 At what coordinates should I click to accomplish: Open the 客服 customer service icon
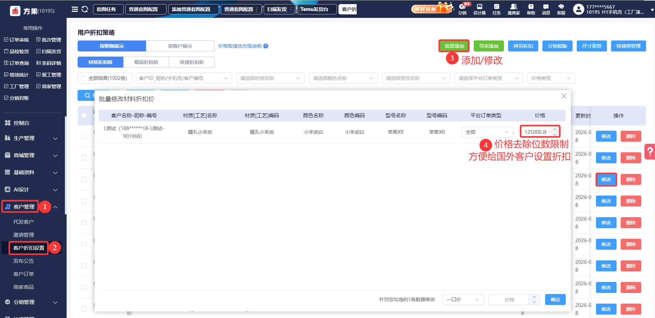pyautogui.click(x=561, y=9)
